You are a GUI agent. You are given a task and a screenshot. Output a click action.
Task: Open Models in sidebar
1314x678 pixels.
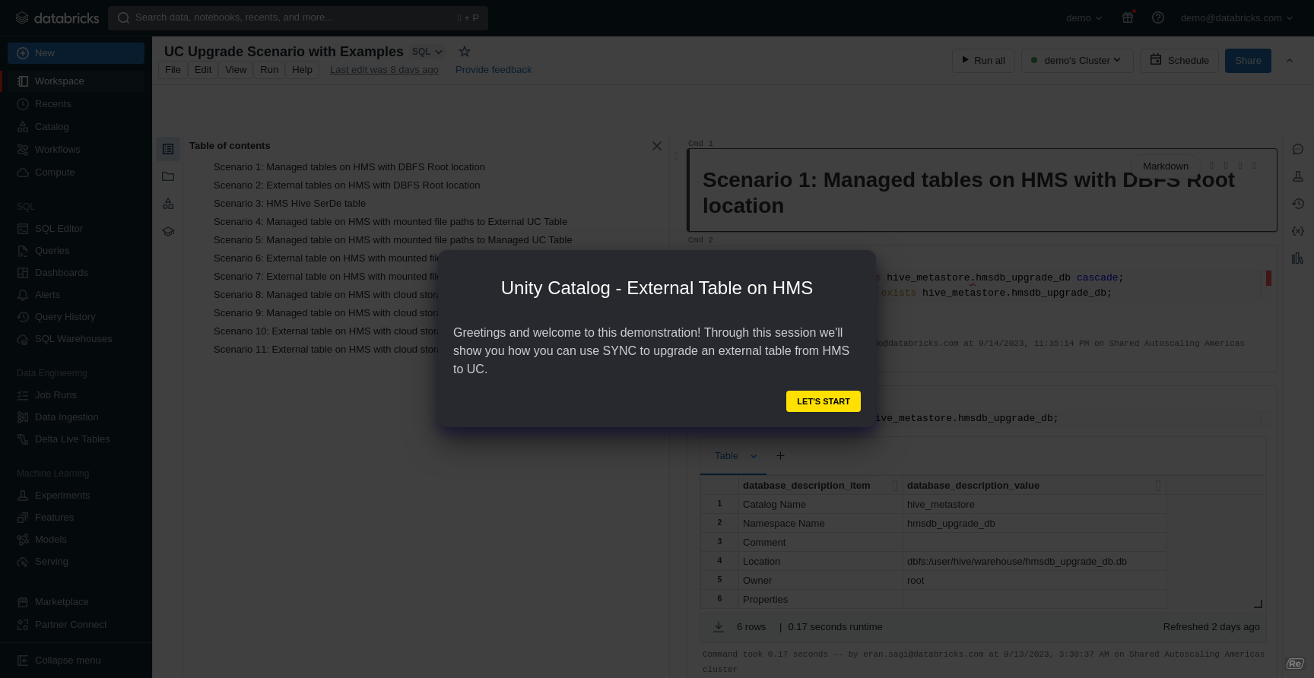76,540
